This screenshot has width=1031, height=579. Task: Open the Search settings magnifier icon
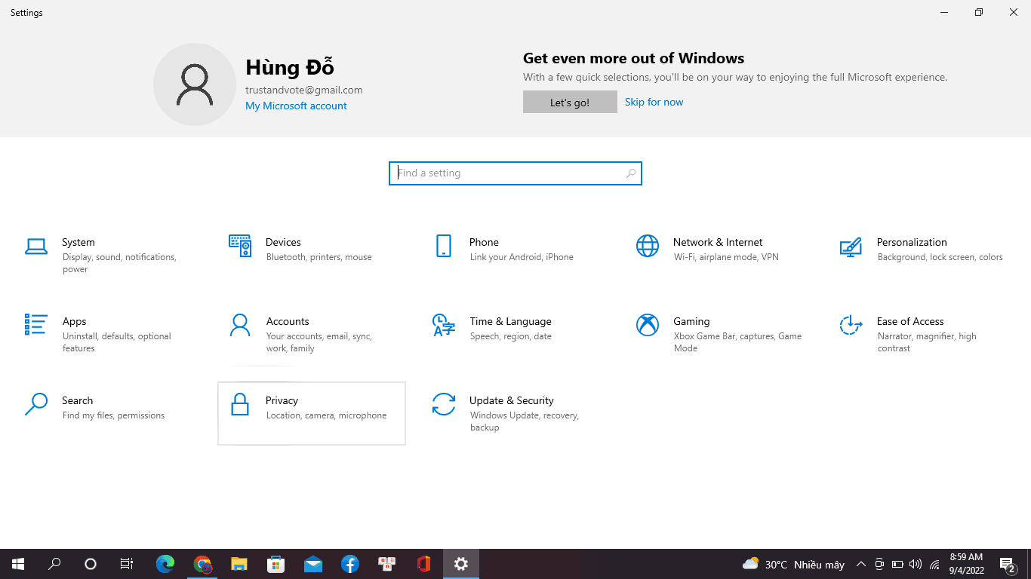coord(36,404)
